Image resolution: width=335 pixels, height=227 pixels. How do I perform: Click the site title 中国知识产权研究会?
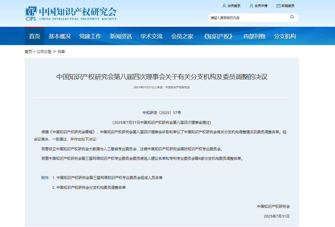pyautogui.click(x=78, y=11)
